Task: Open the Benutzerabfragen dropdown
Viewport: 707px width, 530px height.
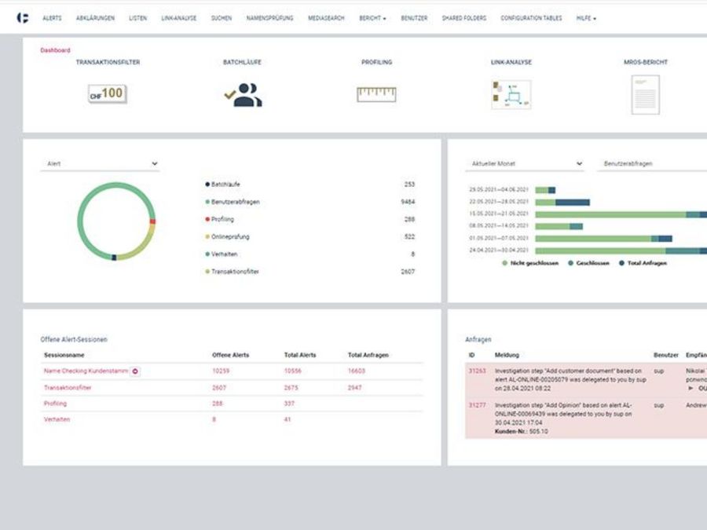Action: pos(652,163)
